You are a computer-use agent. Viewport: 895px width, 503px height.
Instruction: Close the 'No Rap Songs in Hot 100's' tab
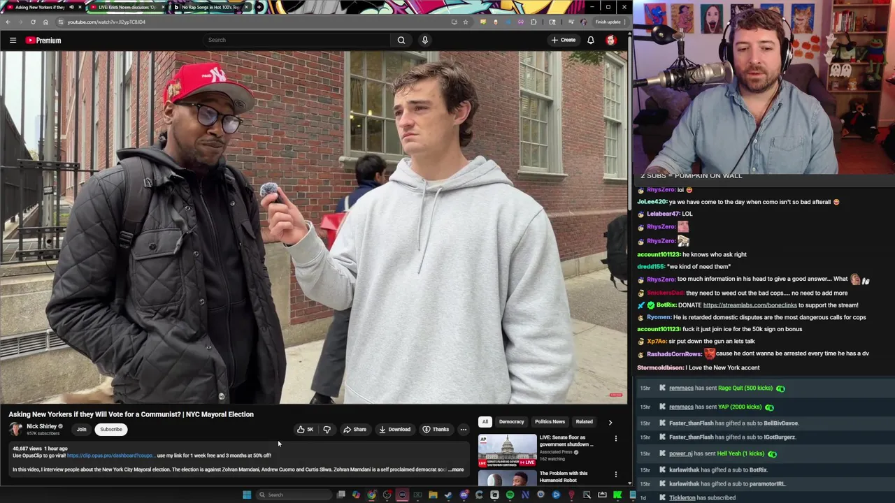pos(246,7)
